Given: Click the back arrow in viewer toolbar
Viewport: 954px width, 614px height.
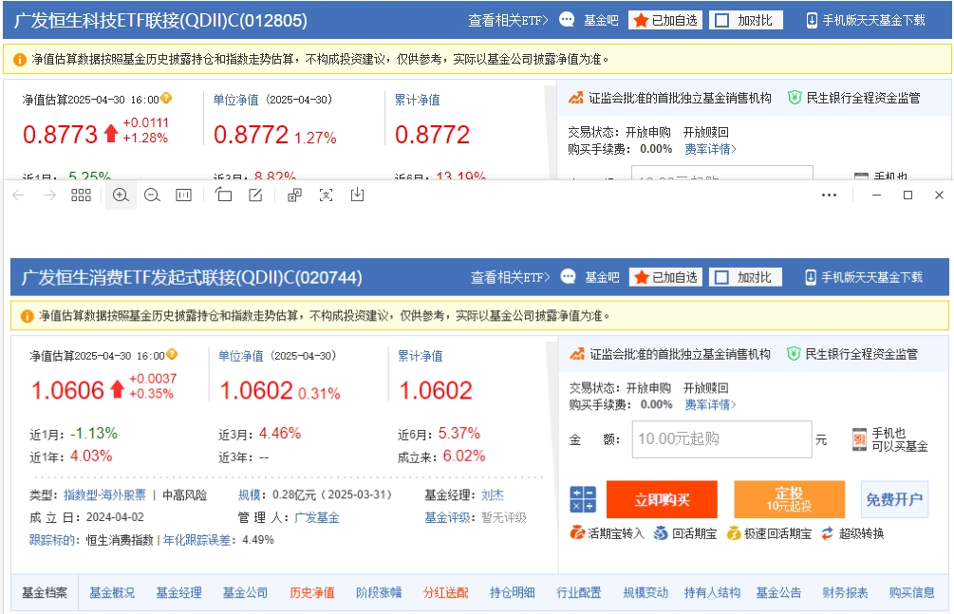Looking at the screenshot, I should 18,195.
